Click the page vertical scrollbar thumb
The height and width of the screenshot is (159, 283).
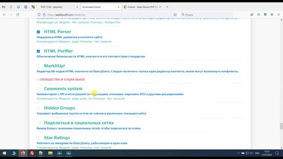tap(281, 126)
